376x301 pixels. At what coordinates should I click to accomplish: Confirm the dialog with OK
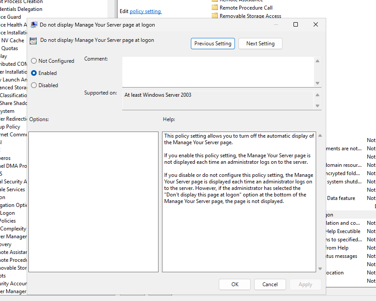[x=235, y=284]
